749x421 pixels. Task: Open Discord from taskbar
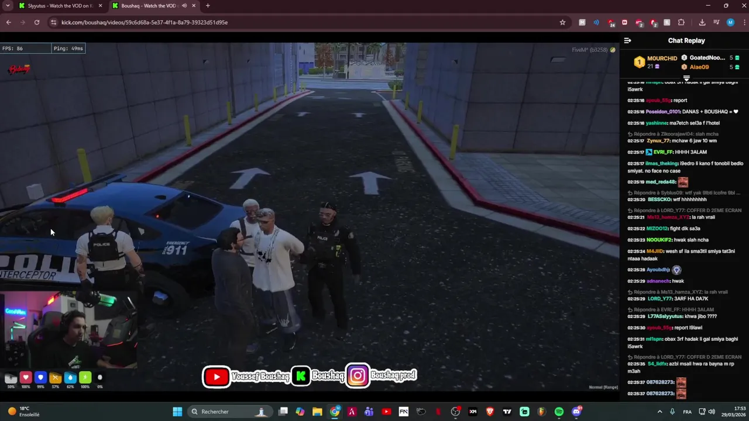576,412
